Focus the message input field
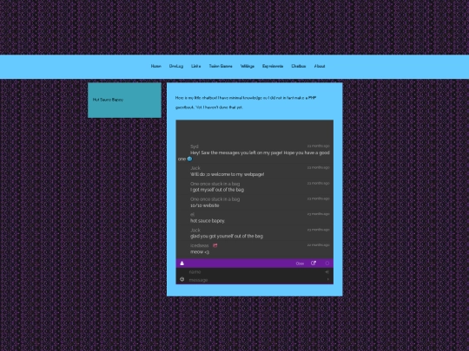Image resolution: width=469 pixels, height=351 pixels. coord(255,280)
